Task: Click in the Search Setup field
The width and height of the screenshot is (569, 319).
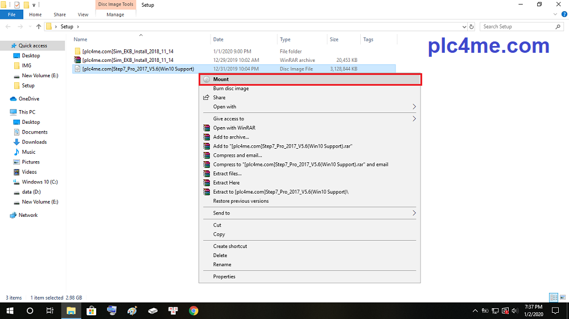Action: [x=518, y=27]
